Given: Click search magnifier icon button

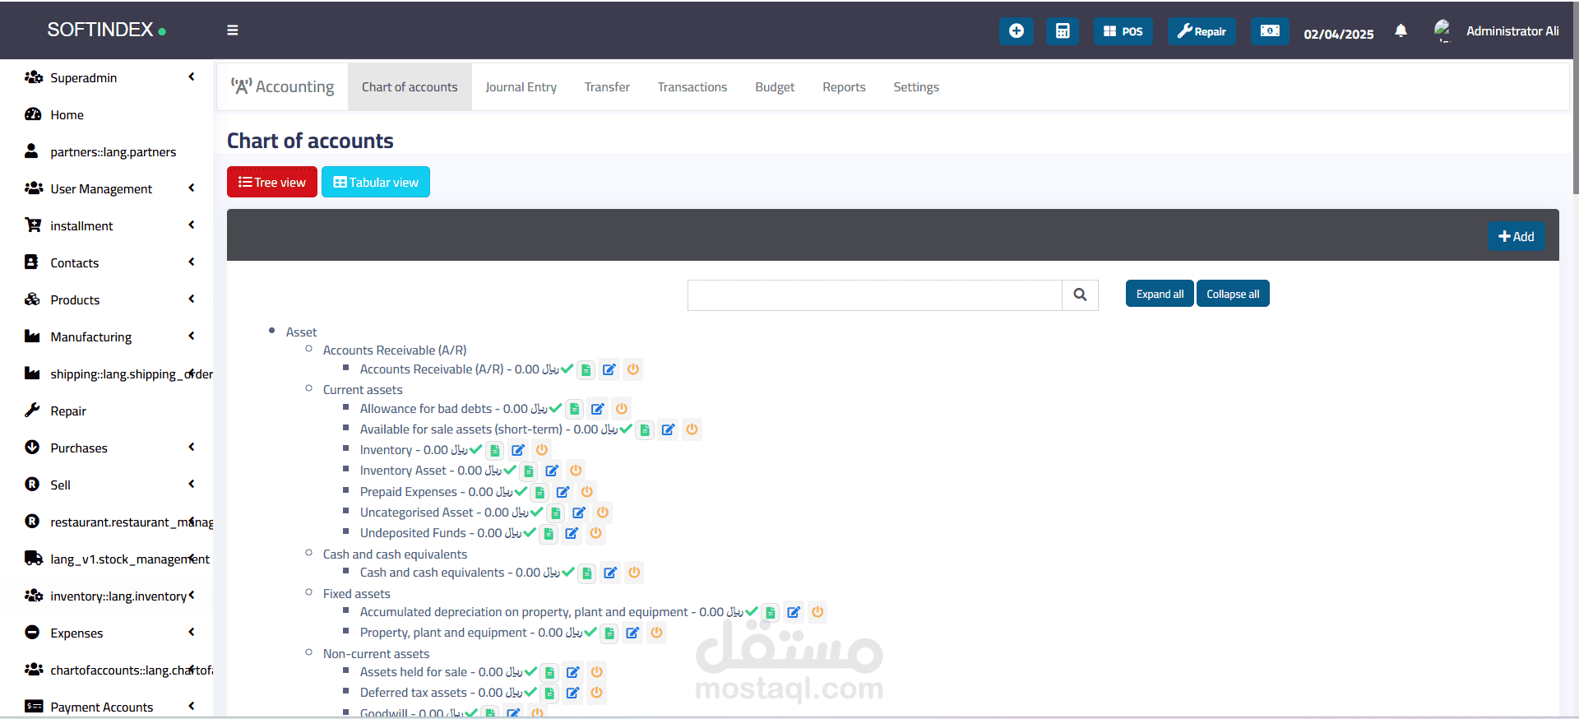Looking at the screenshot, I should tap(1080, 295).
